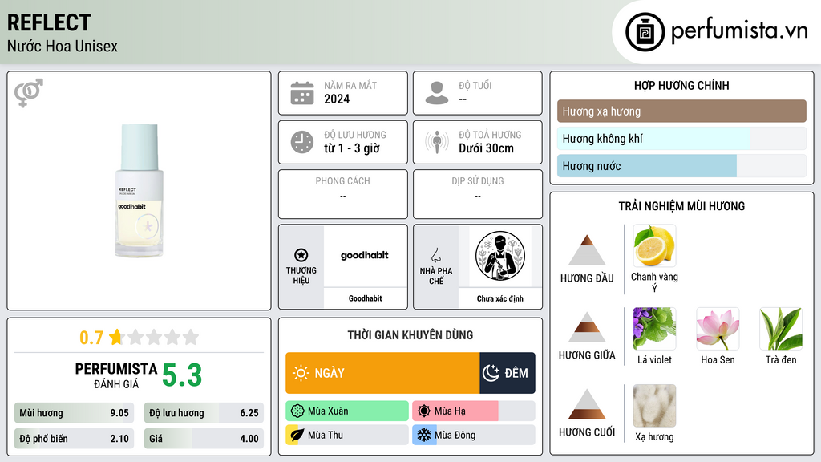The image size is (821, 462).
Task: Click the 5.3 Perfumista score
Action: click(x=182, y=375)
